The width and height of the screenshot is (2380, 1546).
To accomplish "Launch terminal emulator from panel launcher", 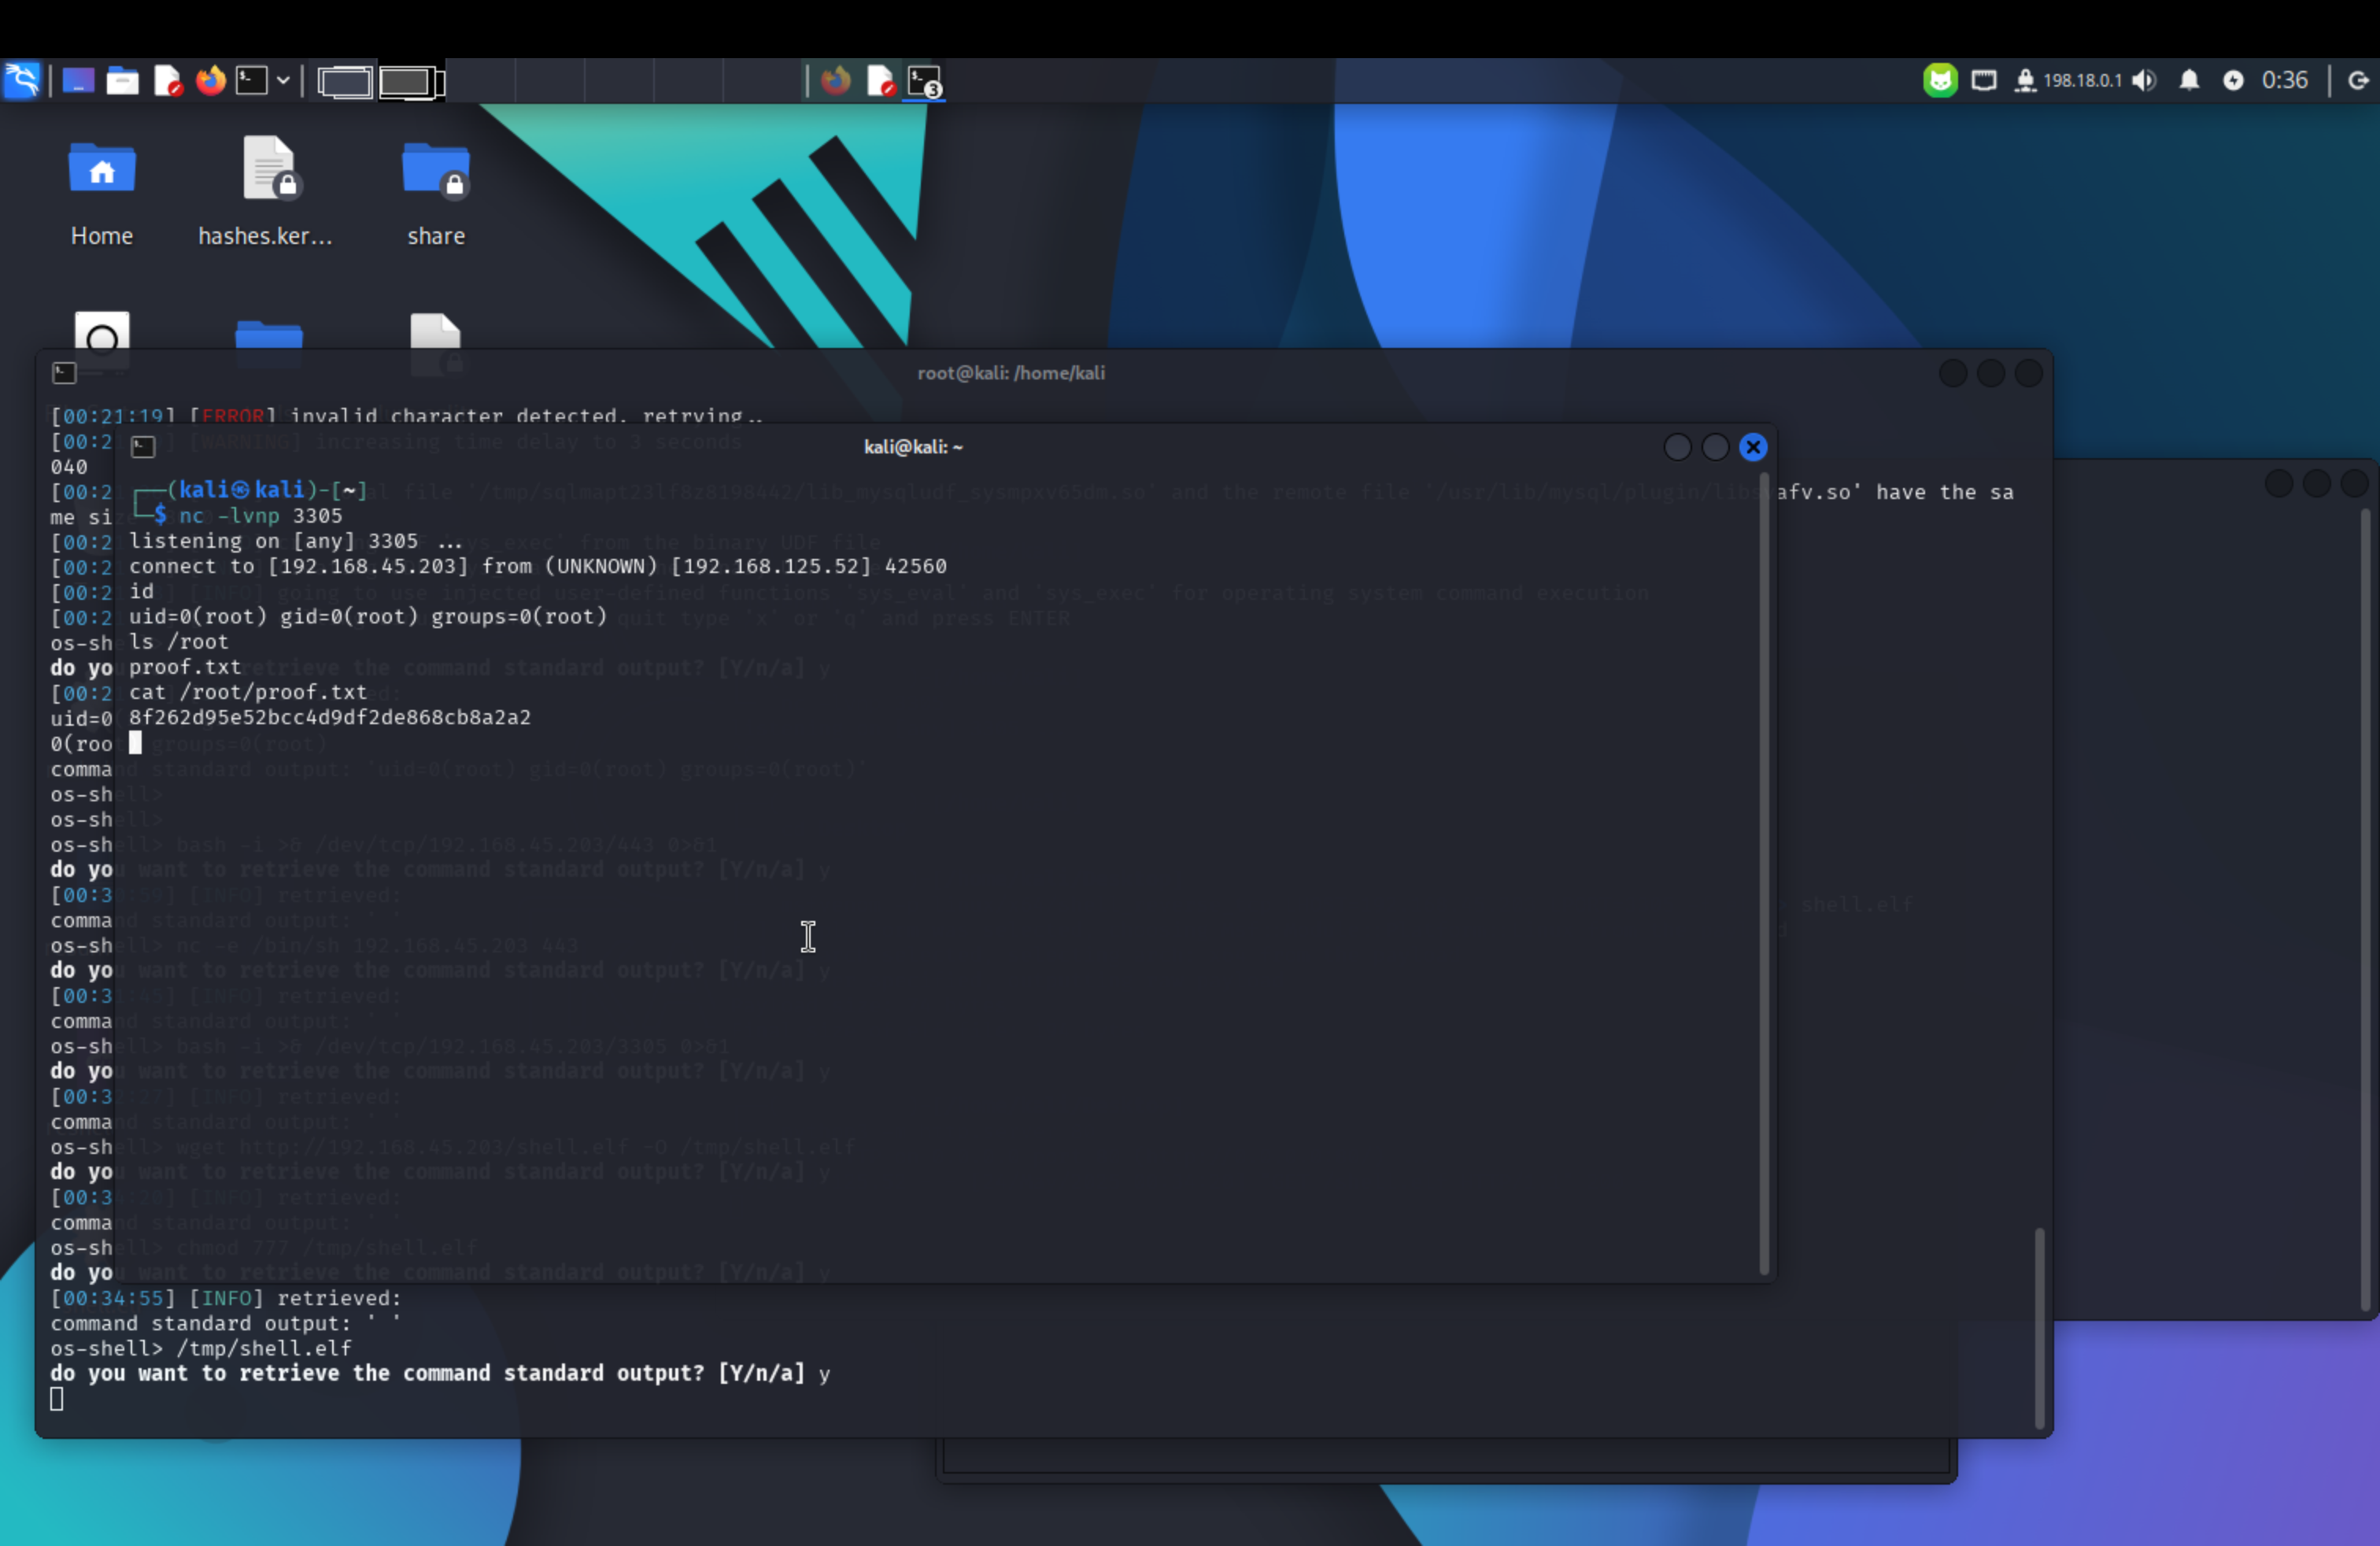I will click(251, 80).
